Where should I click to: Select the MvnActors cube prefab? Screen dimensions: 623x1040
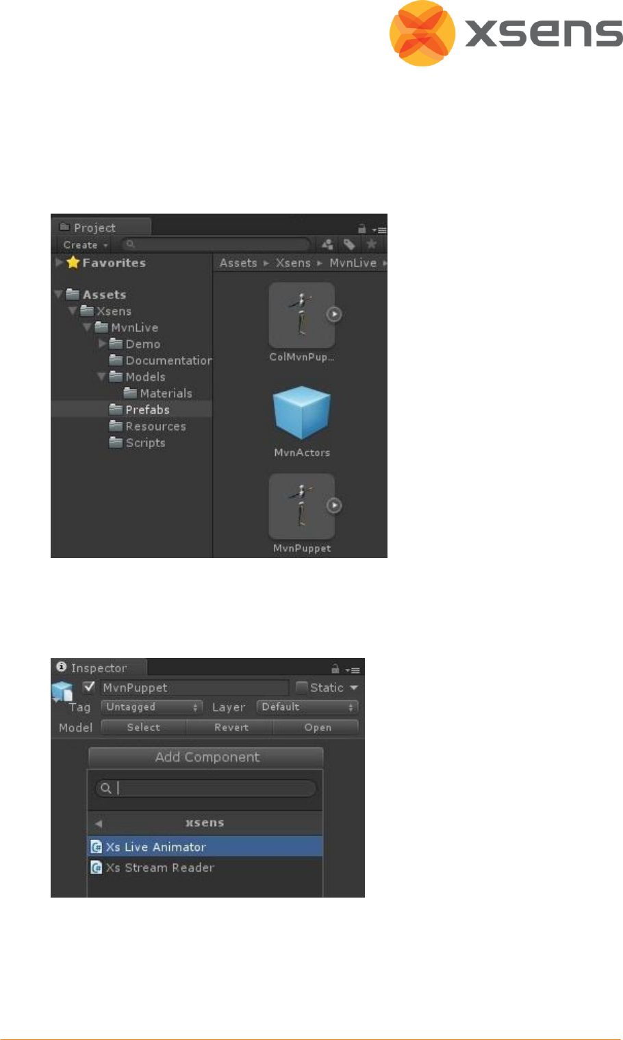coord(302,413)
